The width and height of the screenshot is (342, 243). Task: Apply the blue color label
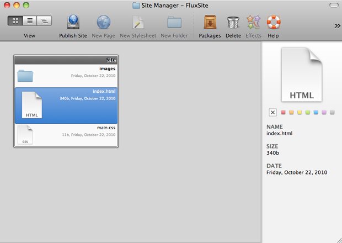[316, 112]
